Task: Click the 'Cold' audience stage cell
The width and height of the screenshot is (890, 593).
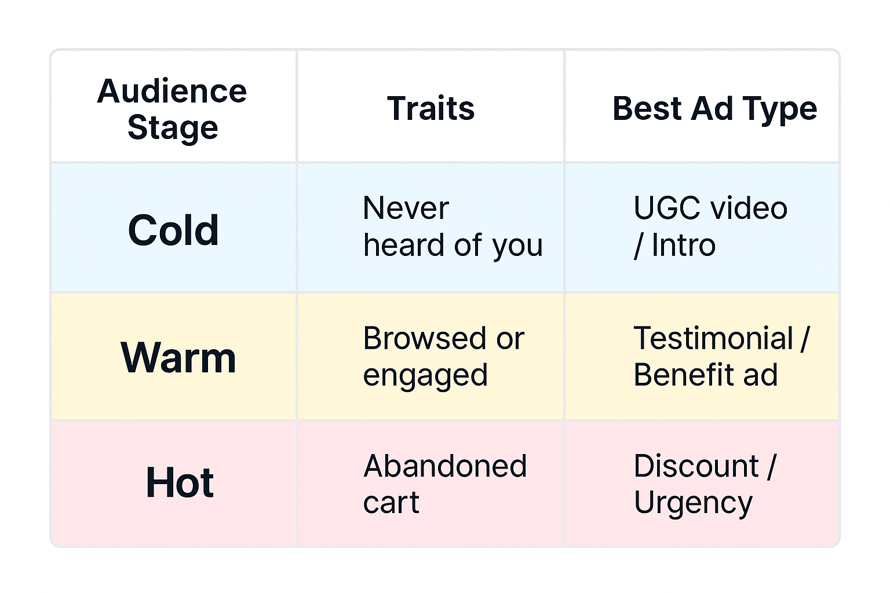Action: point(173,230)
